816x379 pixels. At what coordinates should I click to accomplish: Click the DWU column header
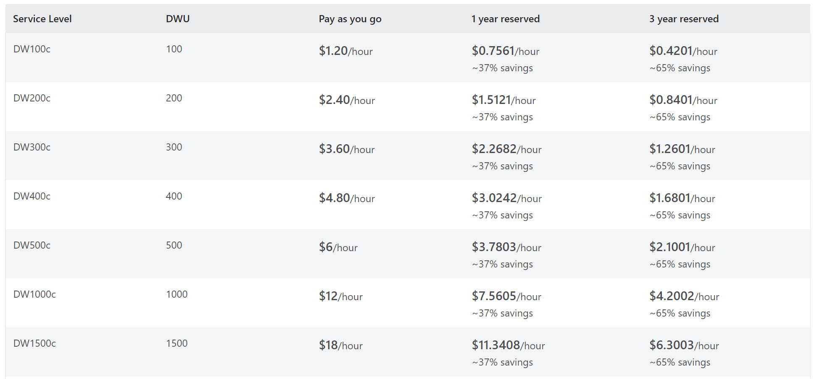(178, 19)
